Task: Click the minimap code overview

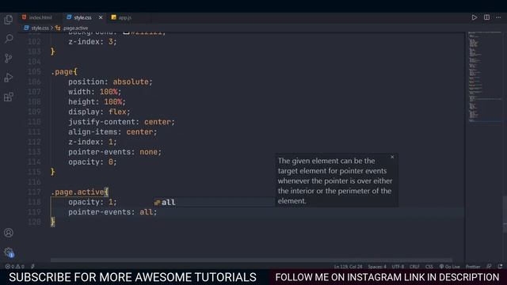Action: point(484,77)
